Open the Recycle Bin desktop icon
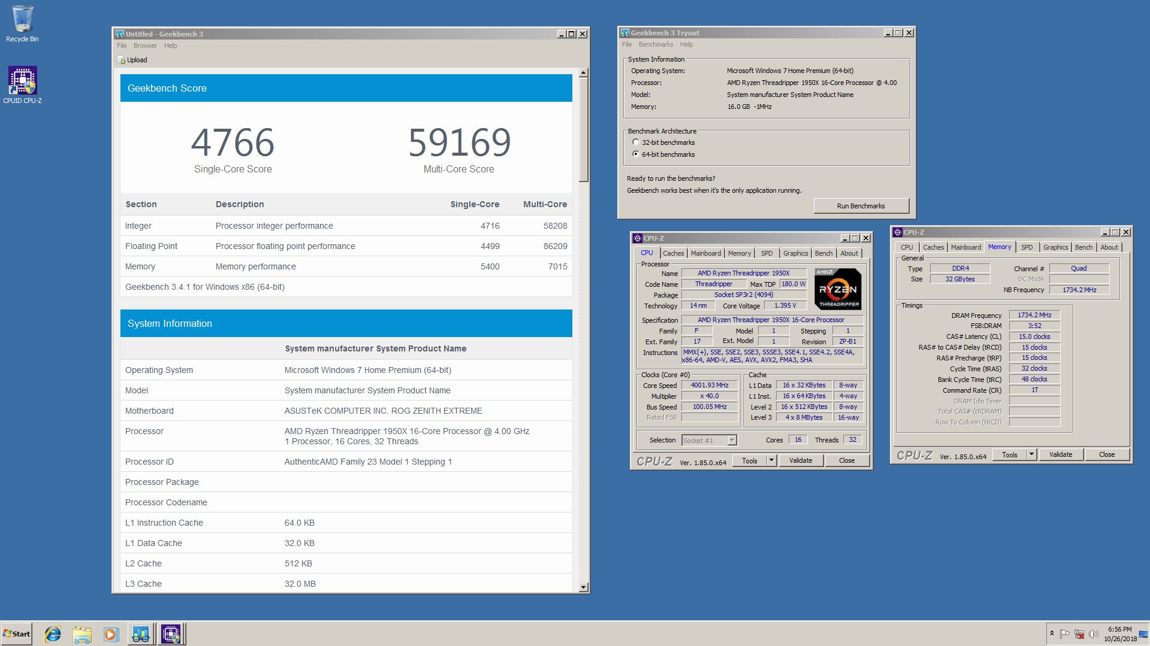The width and height of the screenshot is (1150, 646). tap(22, 24)
